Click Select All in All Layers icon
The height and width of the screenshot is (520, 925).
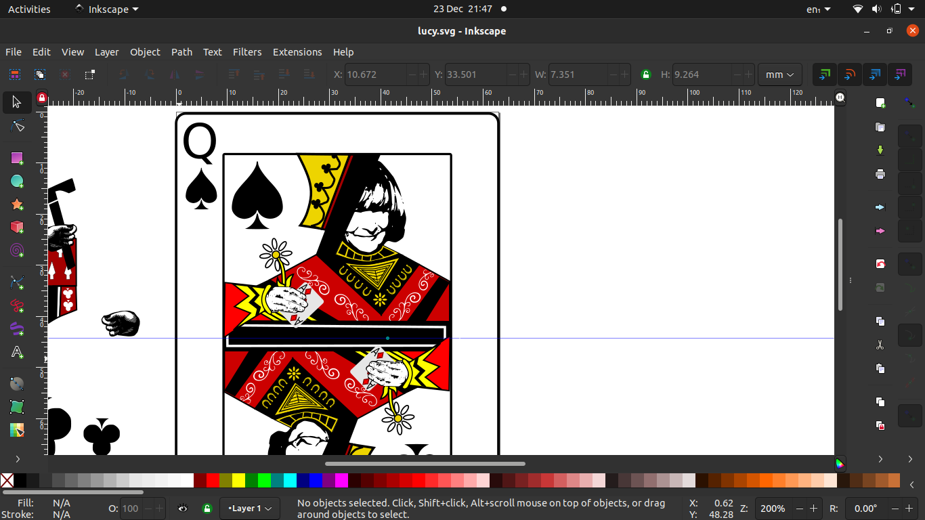click(x=40, y=74)
